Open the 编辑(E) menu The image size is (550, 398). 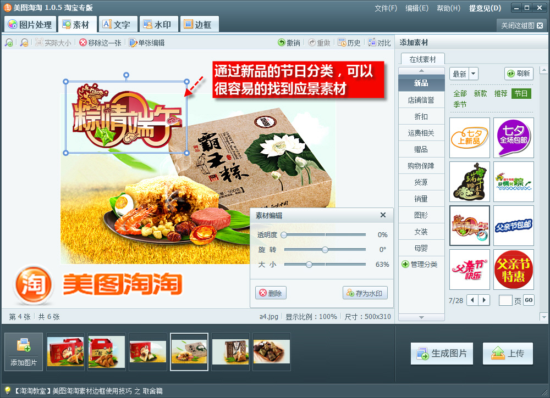[x=417, y=8]
